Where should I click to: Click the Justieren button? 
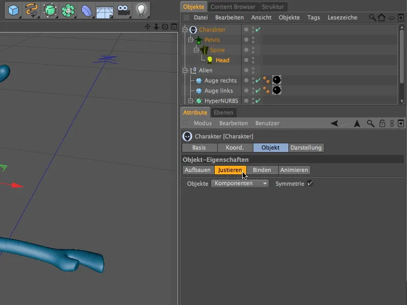[x=230, y=170]
